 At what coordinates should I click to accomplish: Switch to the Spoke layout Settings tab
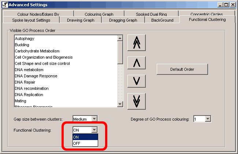tap(31, 20)
